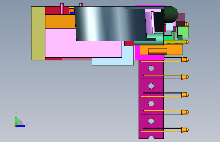
Task: Click the blue Z axis arrow of triad
Action: coord(21,126)
